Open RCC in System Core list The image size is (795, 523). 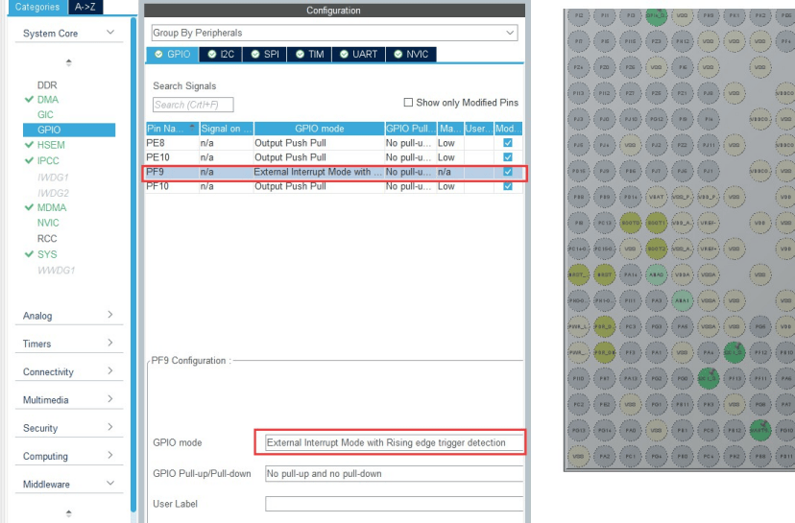point(47,238)
